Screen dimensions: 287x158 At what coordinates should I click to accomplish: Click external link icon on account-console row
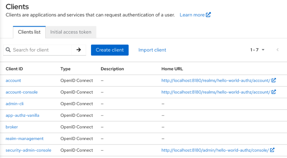(x=274, y=92)
